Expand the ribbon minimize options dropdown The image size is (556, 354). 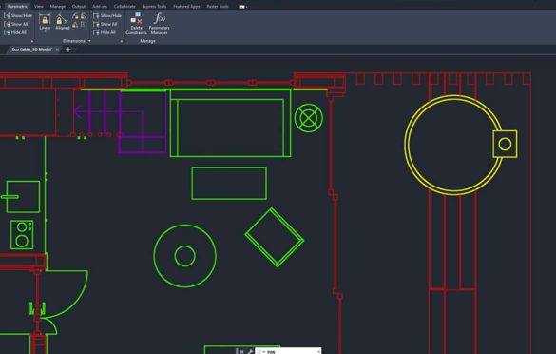click(x=246, y=7)
